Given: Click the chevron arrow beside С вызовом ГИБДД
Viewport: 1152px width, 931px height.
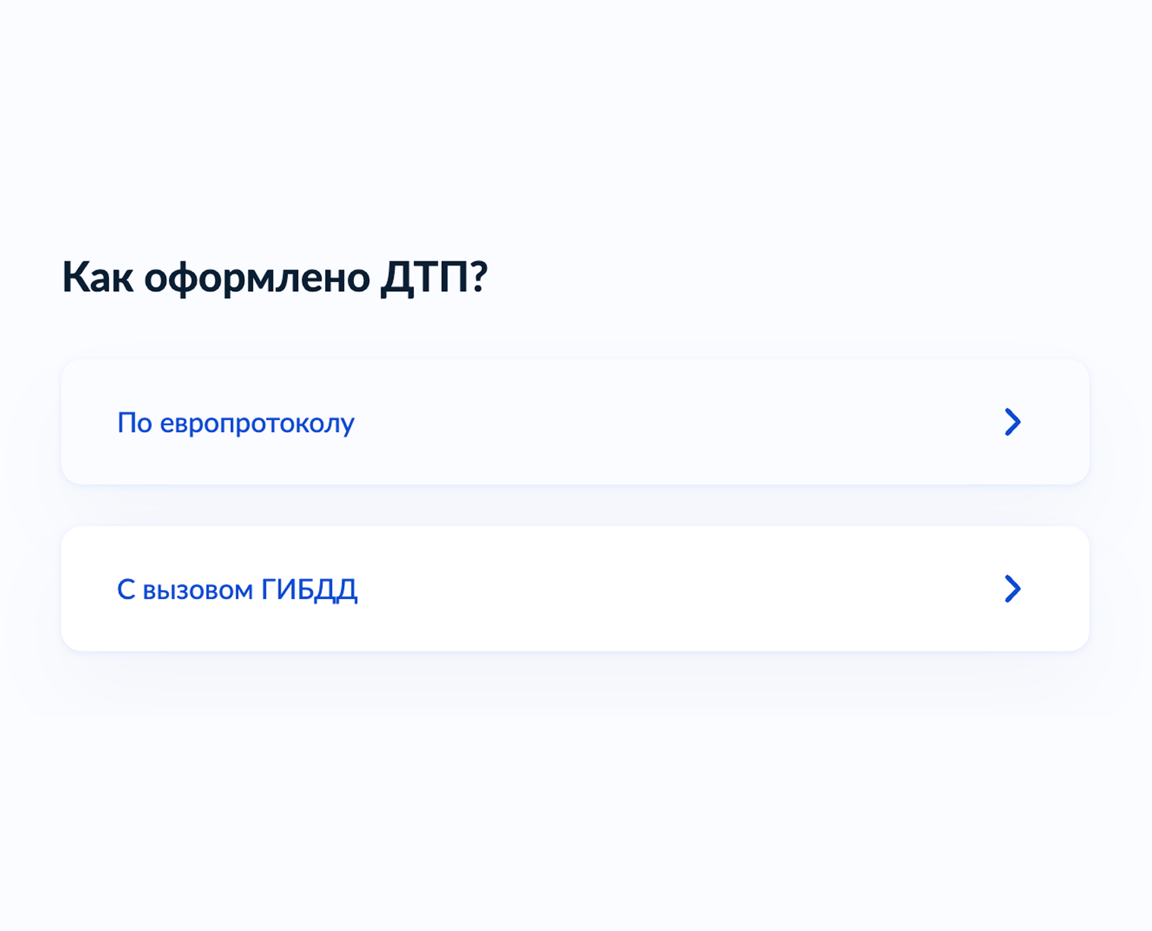Looking at the screenshot, I should click(1013, 589).
